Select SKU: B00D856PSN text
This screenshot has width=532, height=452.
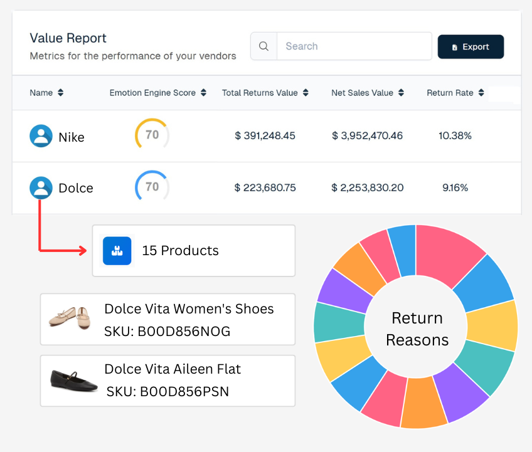(168, 392)
